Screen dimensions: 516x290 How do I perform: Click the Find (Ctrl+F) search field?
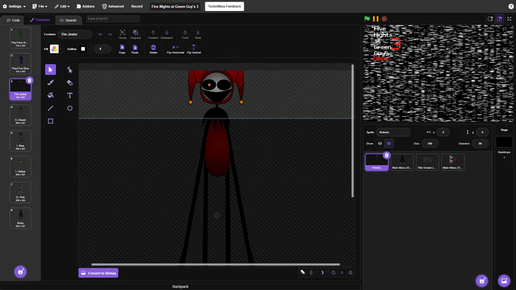point(113,19)
